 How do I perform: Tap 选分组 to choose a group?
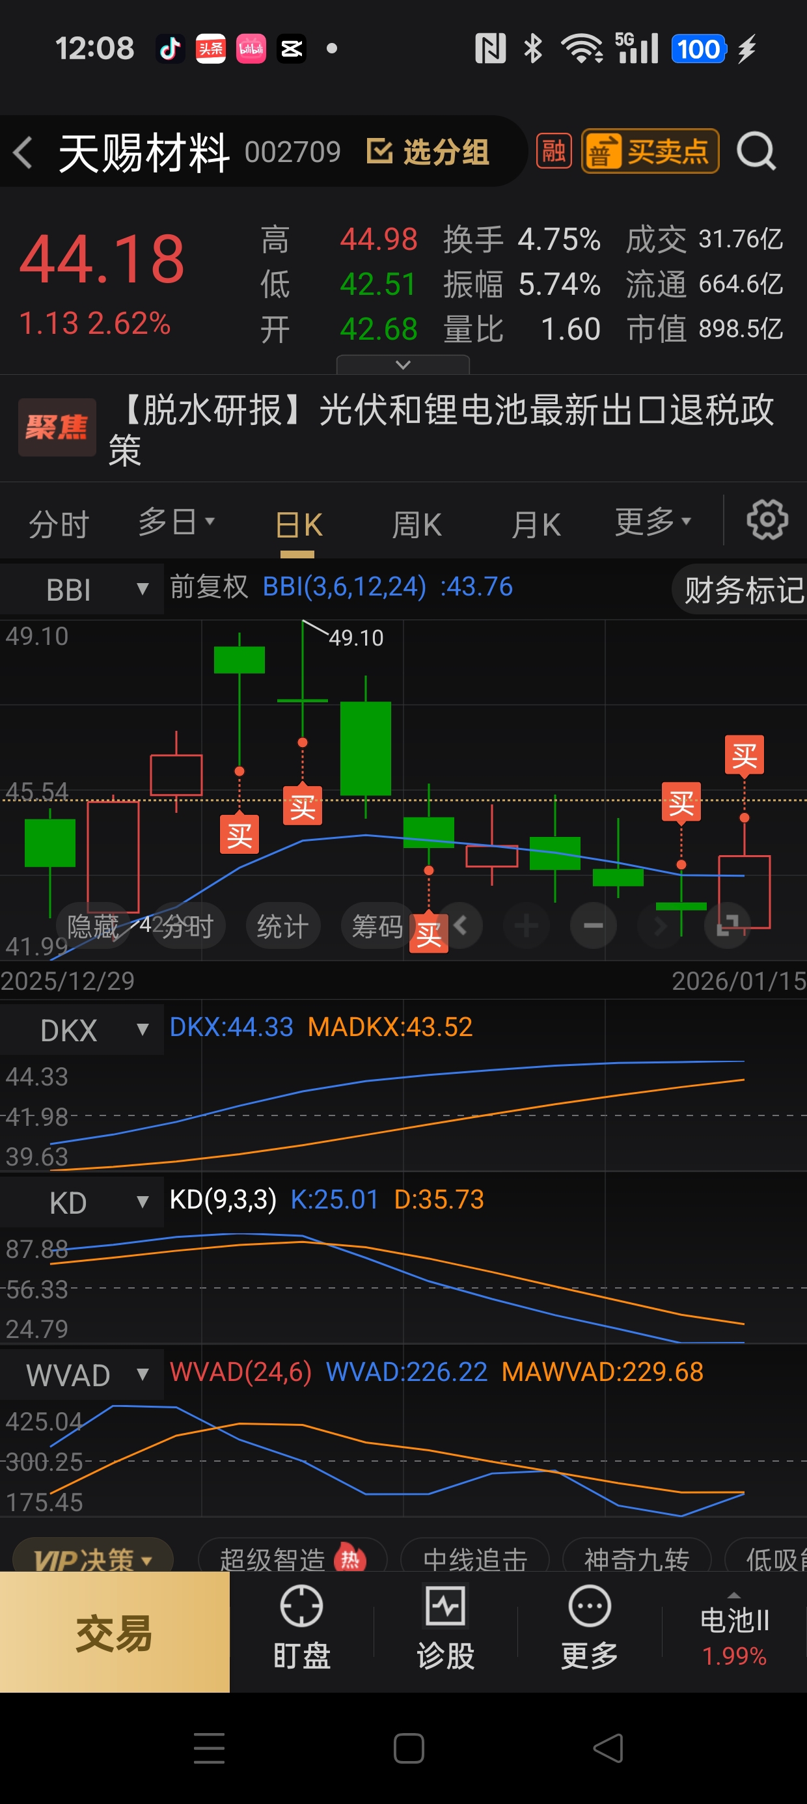click(x=428, y=152)
